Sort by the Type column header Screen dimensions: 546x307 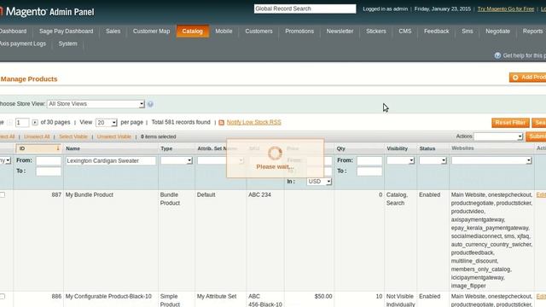click(x=166, y=148)
